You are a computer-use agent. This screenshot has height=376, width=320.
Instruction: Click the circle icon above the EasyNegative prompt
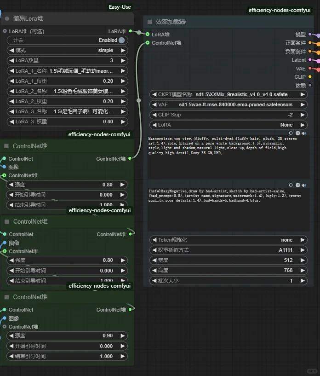(291, 185)
